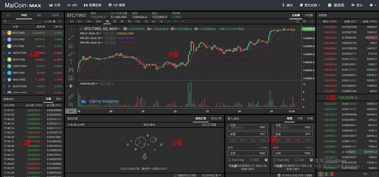Show 我的 trades tab in latest trades
Viewport: 379px width, 177px height.
(59, 99)
